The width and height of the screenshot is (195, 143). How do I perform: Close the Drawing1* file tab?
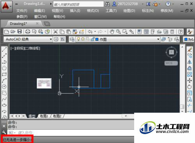tap(37, 23)
